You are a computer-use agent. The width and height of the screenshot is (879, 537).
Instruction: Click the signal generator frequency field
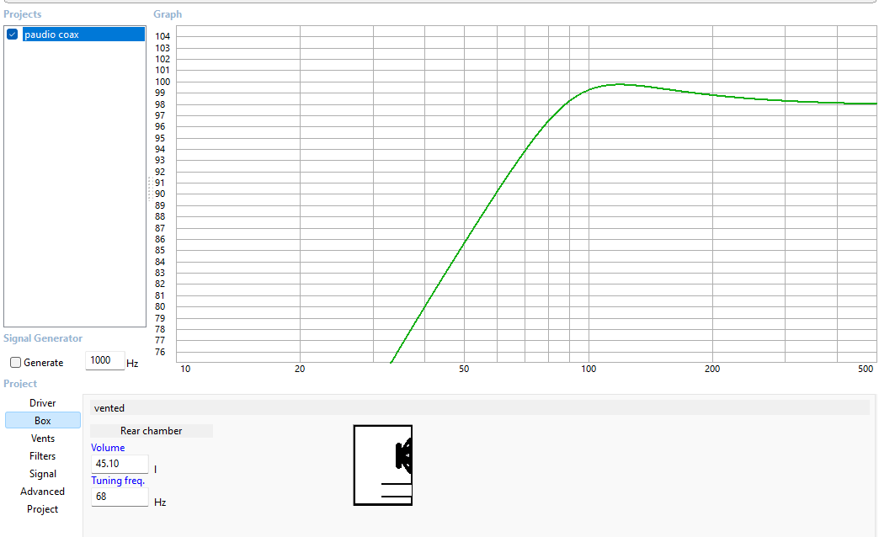point(105,360)
